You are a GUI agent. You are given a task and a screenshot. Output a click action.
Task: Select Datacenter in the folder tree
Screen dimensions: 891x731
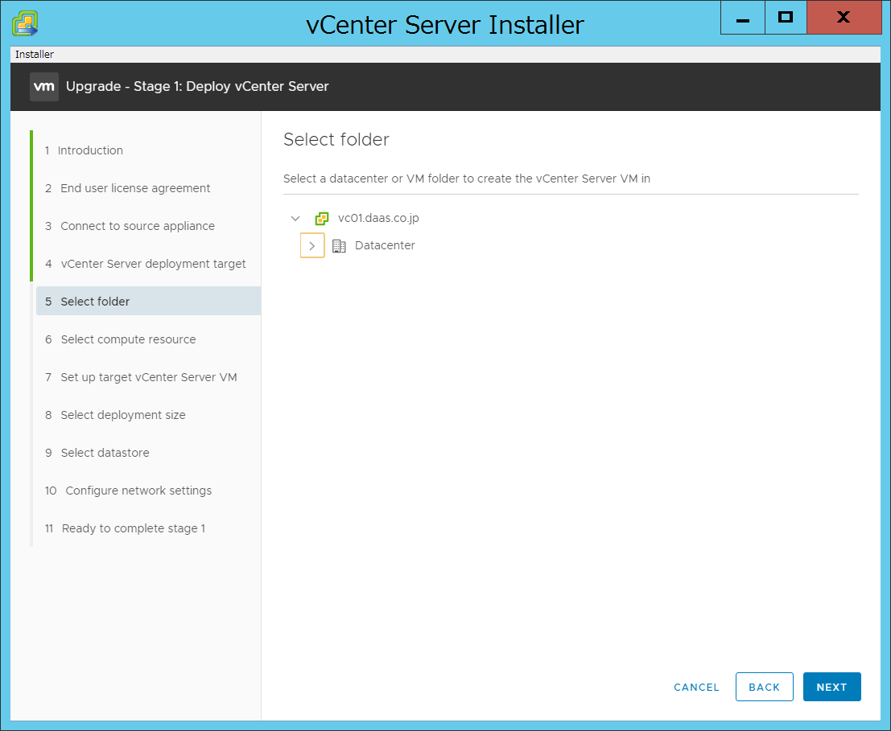[x=385, y=246]
